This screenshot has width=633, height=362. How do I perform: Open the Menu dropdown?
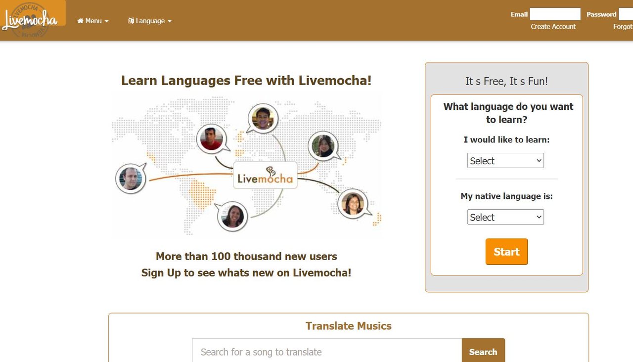pyautogui.click(x=93, y=21)
